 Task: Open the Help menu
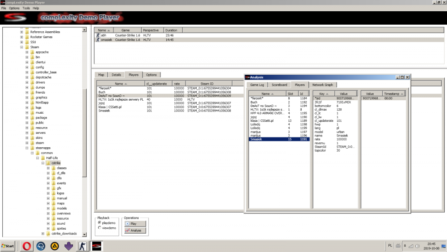36,8
